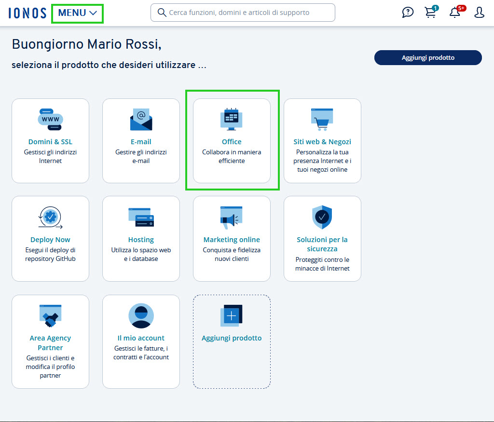Screen dimensions: 494x422
Task: Click the Office calendar monitor icon
Action: point(232,119)
